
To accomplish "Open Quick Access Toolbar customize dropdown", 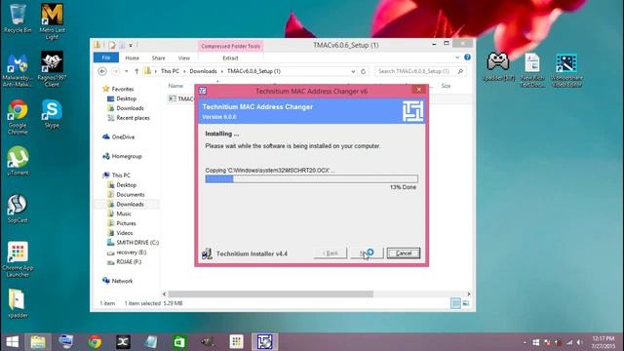I will 131,45.
